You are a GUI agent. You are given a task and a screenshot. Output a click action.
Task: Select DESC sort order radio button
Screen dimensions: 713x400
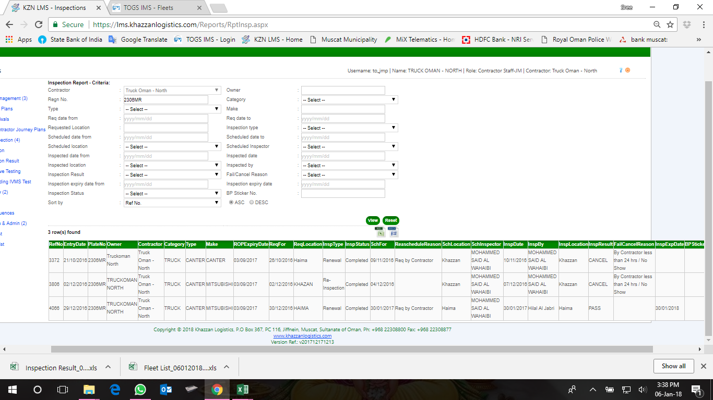(x=252, y=203)
